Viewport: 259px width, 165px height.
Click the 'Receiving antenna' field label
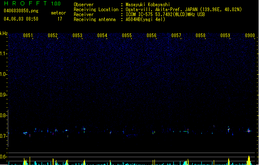95,19
